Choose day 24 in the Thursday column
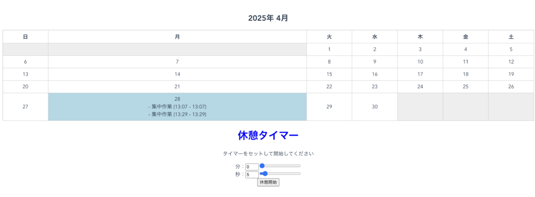Screen dimensions: 535x197 point(421,87)
